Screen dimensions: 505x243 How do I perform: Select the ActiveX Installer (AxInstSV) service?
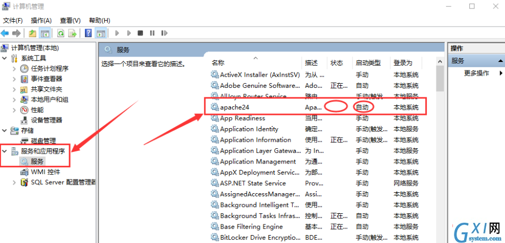(x=260, y=75)
